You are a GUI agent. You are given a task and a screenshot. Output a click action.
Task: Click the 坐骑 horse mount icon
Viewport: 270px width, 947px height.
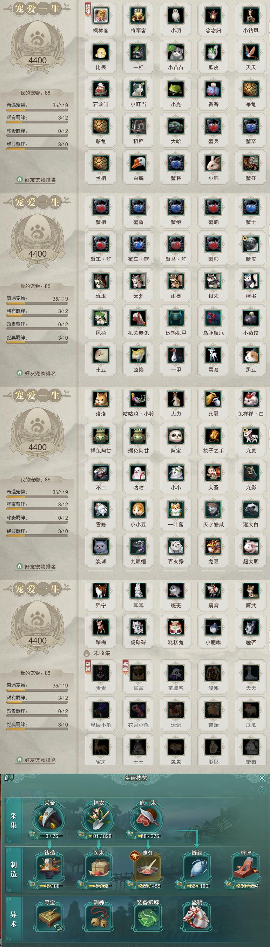(197, 917)
